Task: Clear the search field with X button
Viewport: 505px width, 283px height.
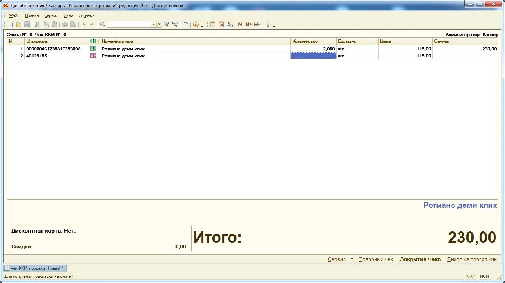Action: pyautogui.click(x=159, y=24)
